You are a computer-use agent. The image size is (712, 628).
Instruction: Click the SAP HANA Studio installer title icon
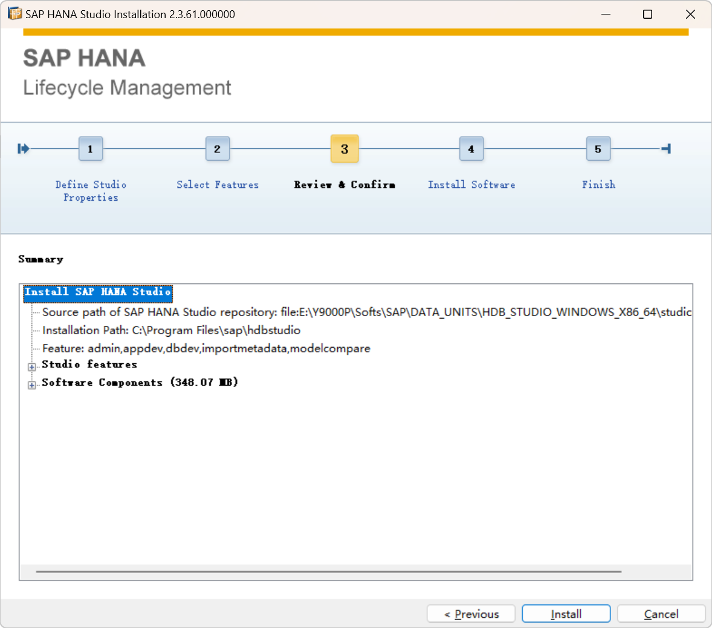(15, 14)
